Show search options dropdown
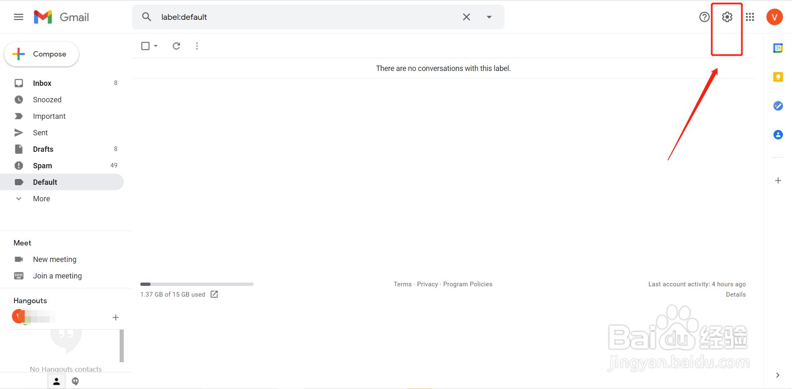Image resolution: width=792 pixels, height=389 pixels. 489,17
